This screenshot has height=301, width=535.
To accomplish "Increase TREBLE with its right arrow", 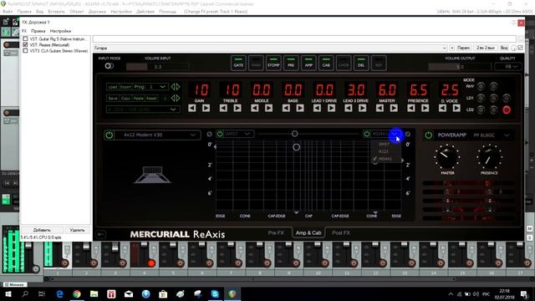I will pos(237,108).
